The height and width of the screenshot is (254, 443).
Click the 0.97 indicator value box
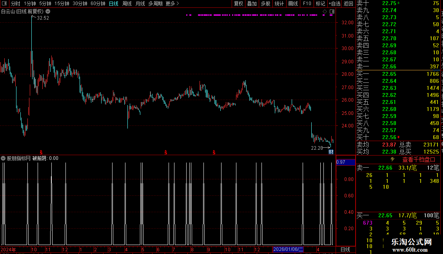tap(345, 162)
